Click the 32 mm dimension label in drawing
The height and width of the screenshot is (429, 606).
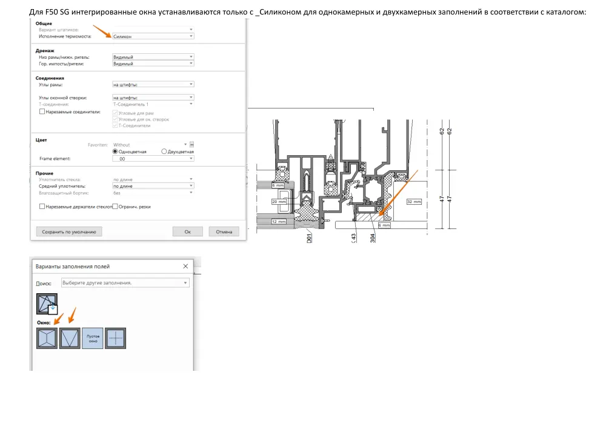[x=414, y=202]
